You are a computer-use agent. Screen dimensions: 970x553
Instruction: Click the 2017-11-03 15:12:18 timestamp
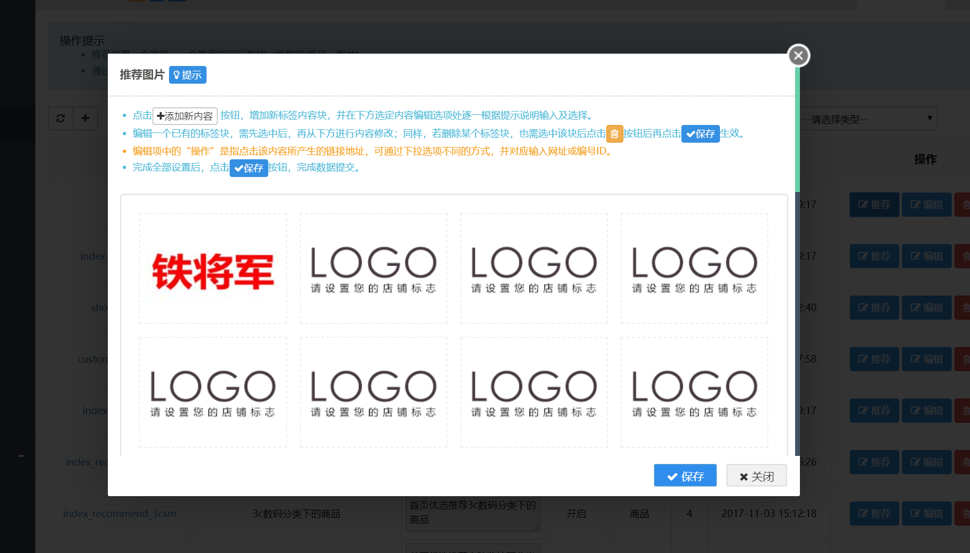coord(769,513)
